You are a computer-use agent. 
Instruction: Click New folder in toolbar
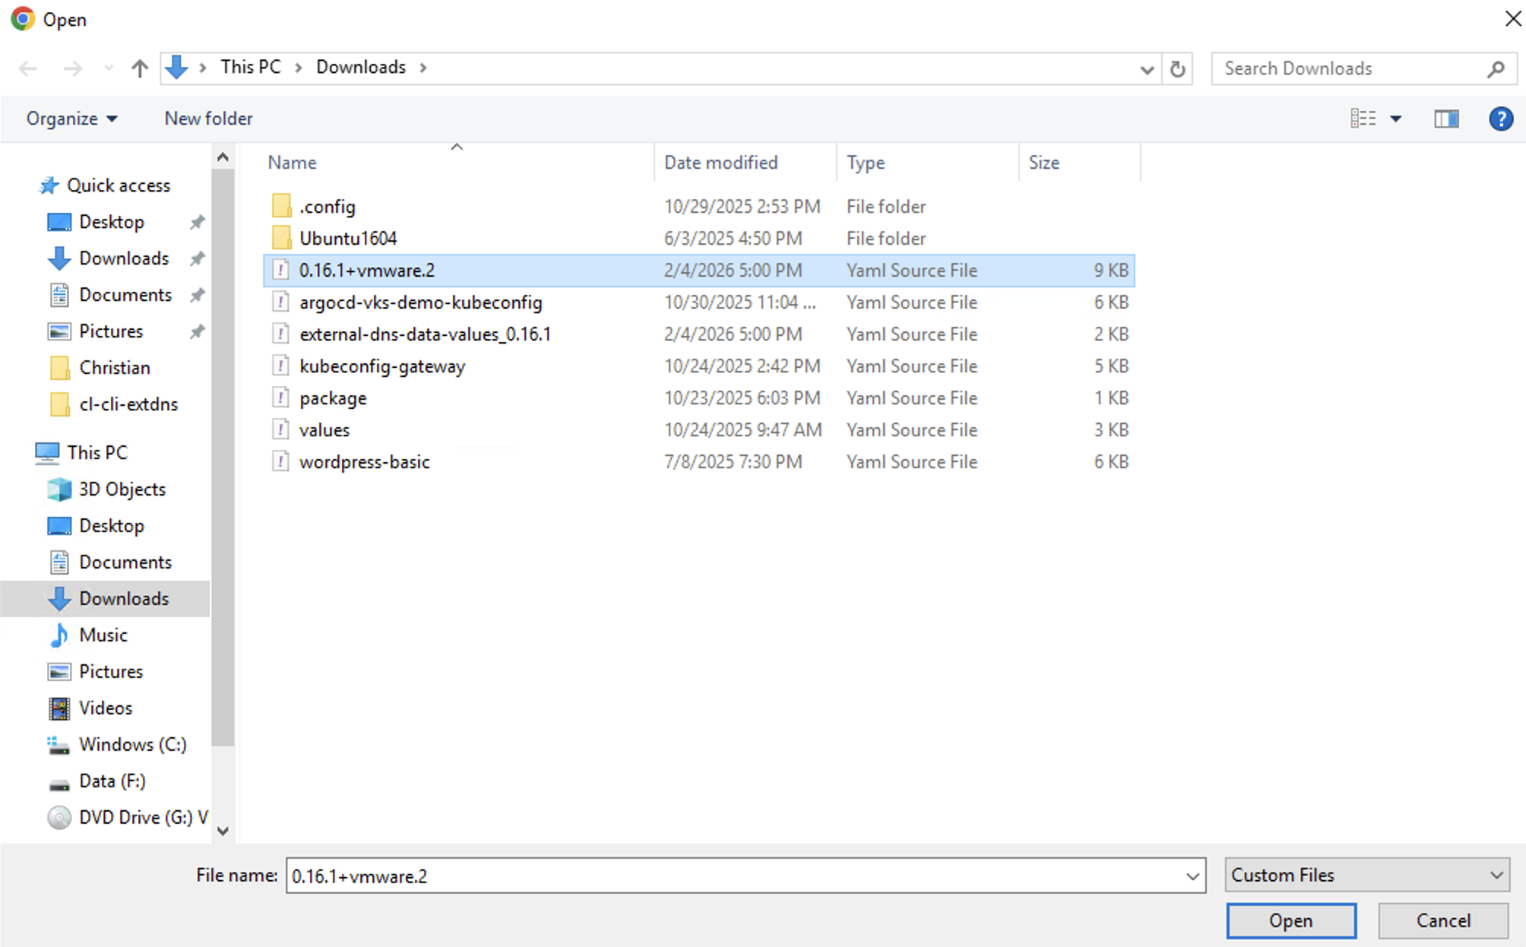pyautogui.click(x=208, y=119)
